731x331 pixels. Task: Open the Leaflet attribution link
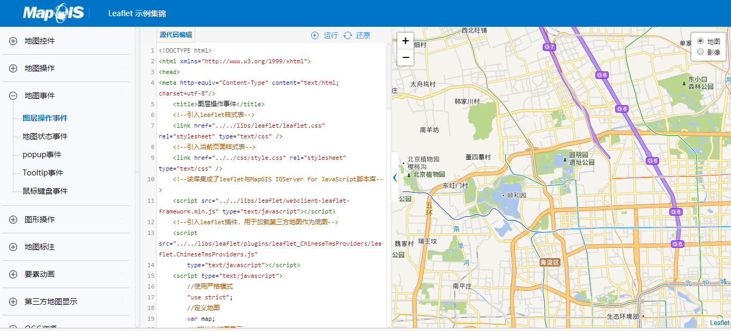click(720, 322)
